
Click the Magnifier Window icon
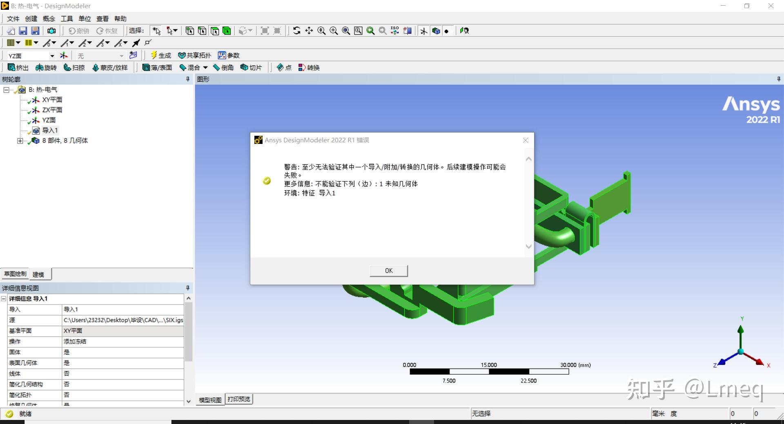point(358,31)
